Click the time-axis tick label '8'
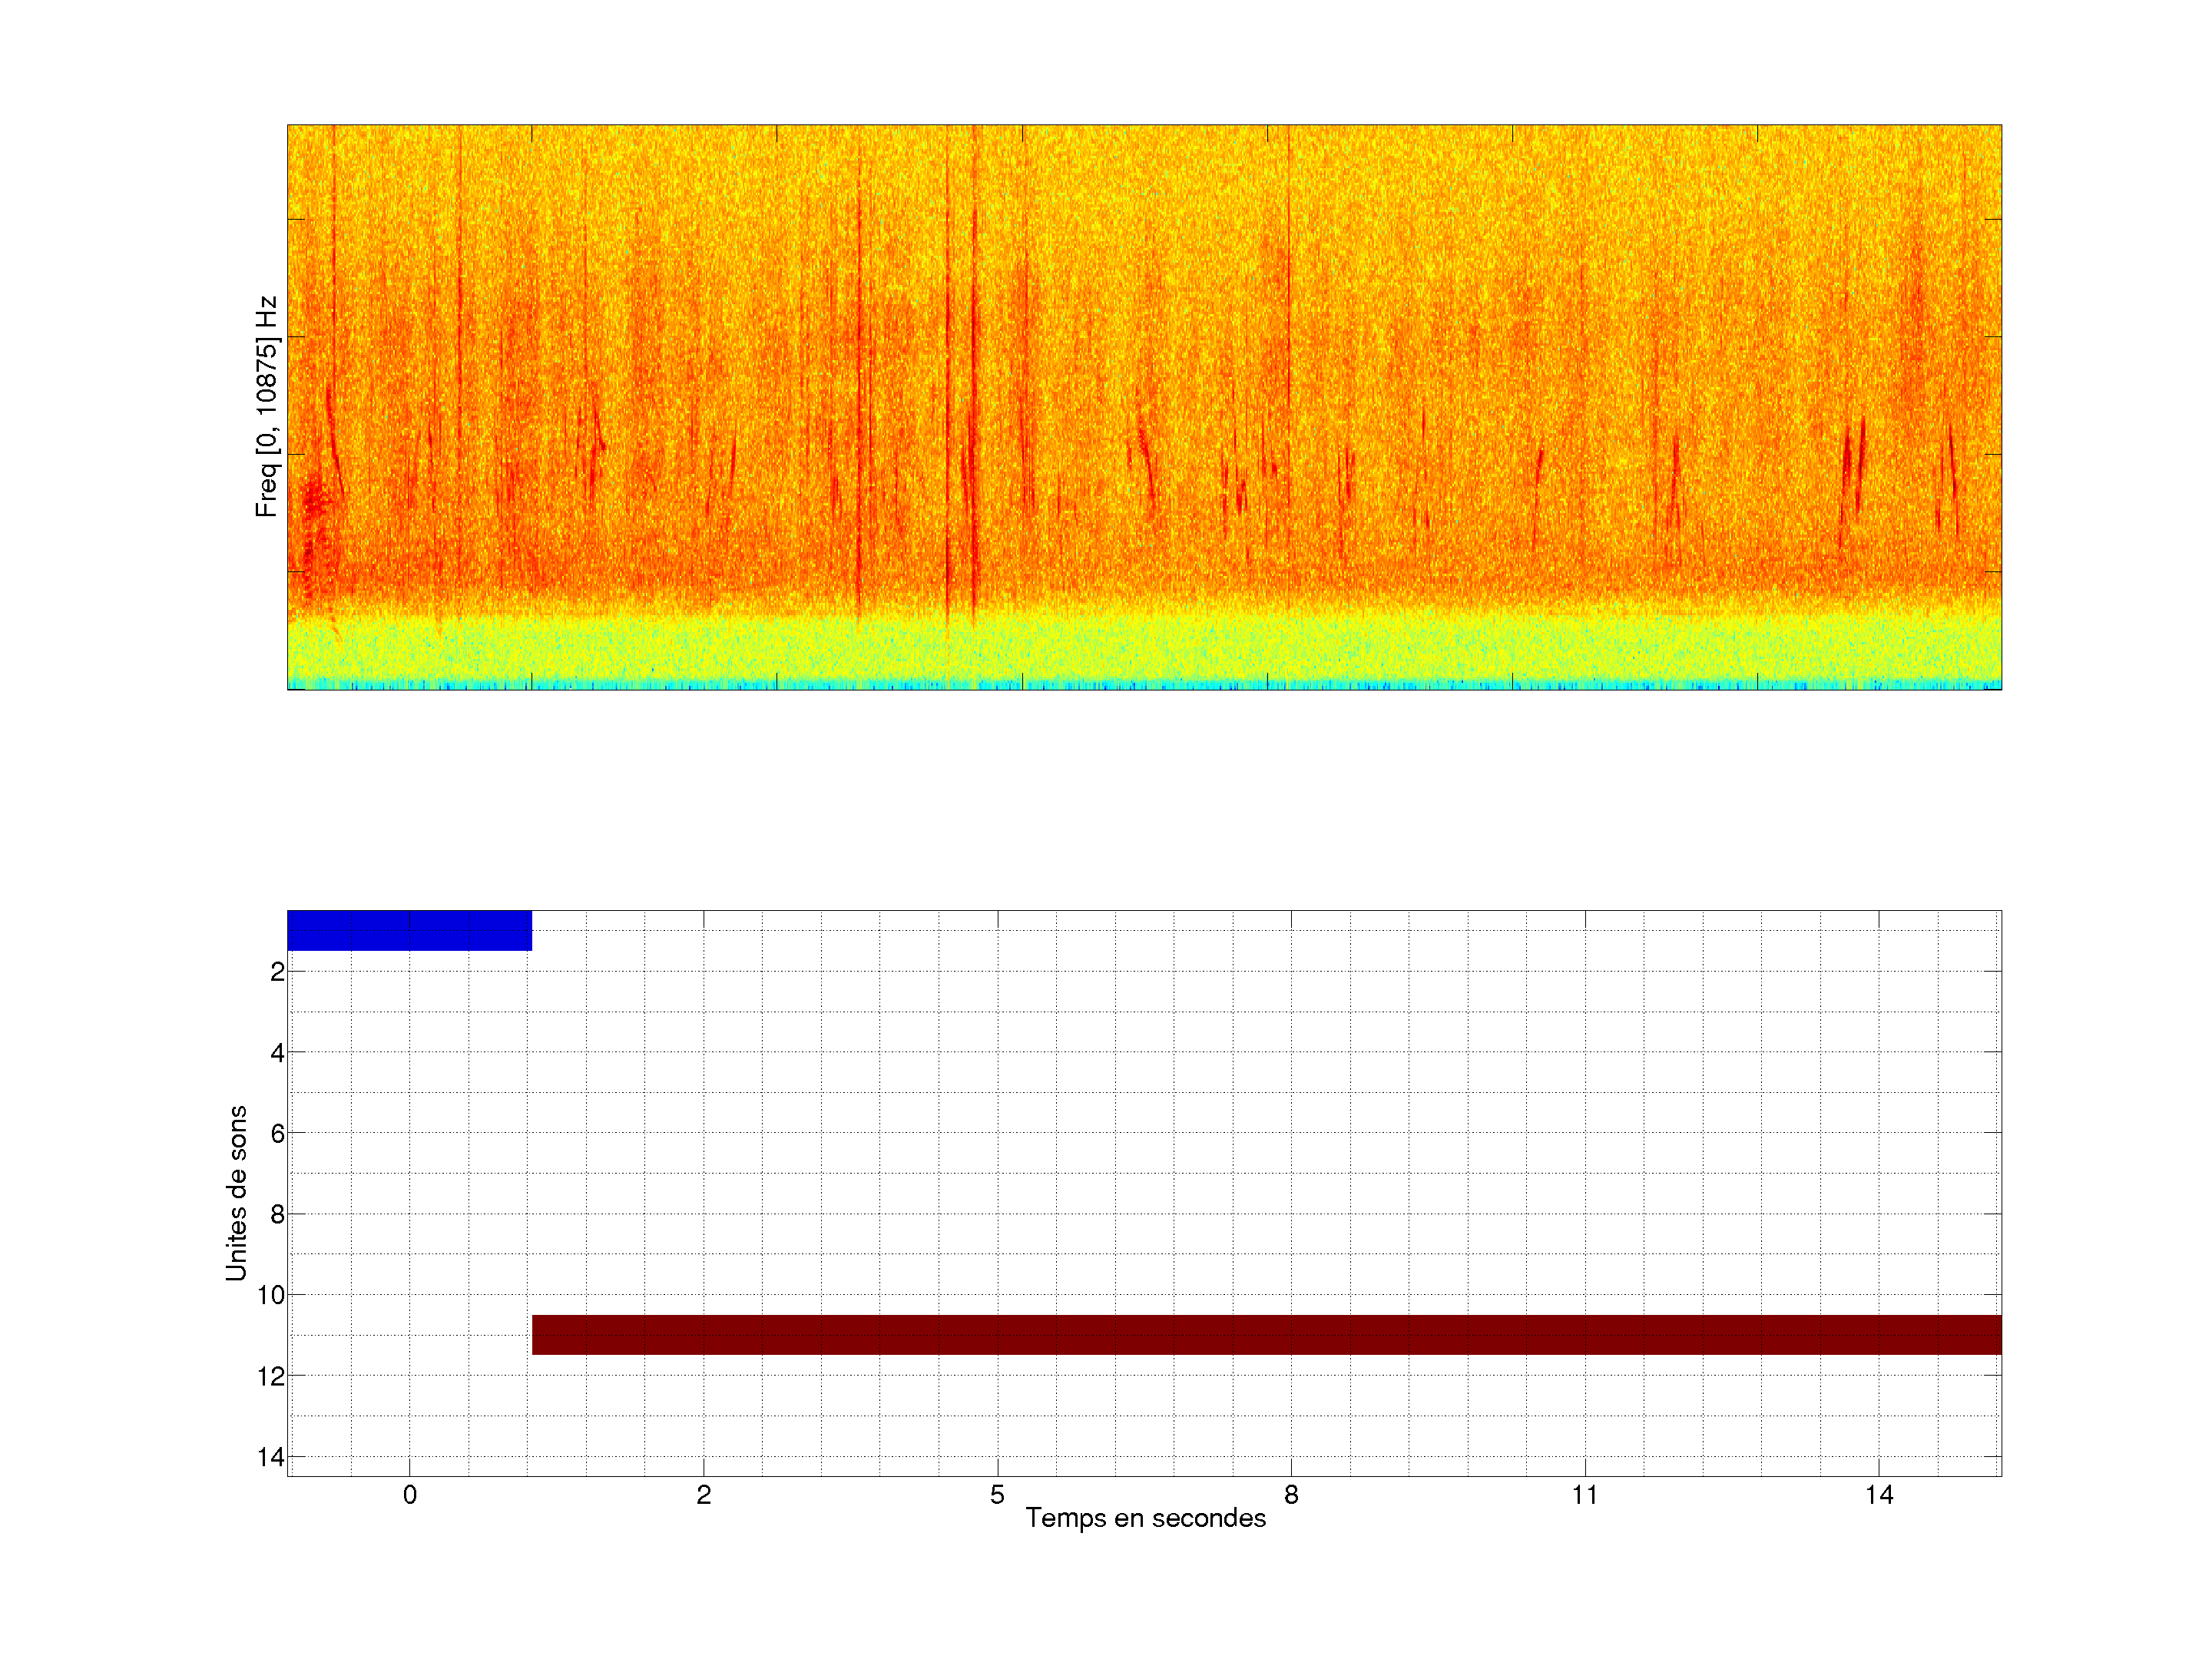Screen dimensions: 2212x1659 click(1291, 1495)
